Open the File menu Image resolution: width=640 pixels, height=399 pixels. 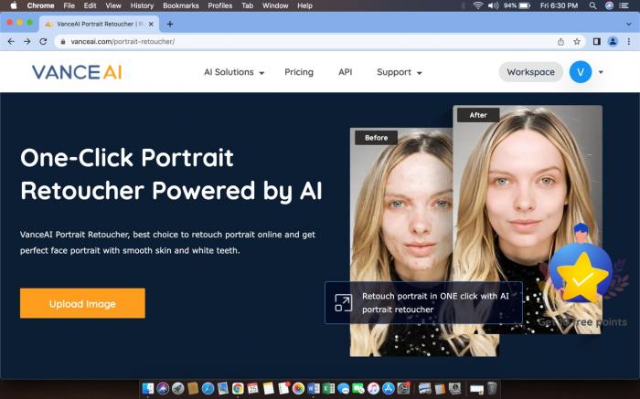(69, 5)
